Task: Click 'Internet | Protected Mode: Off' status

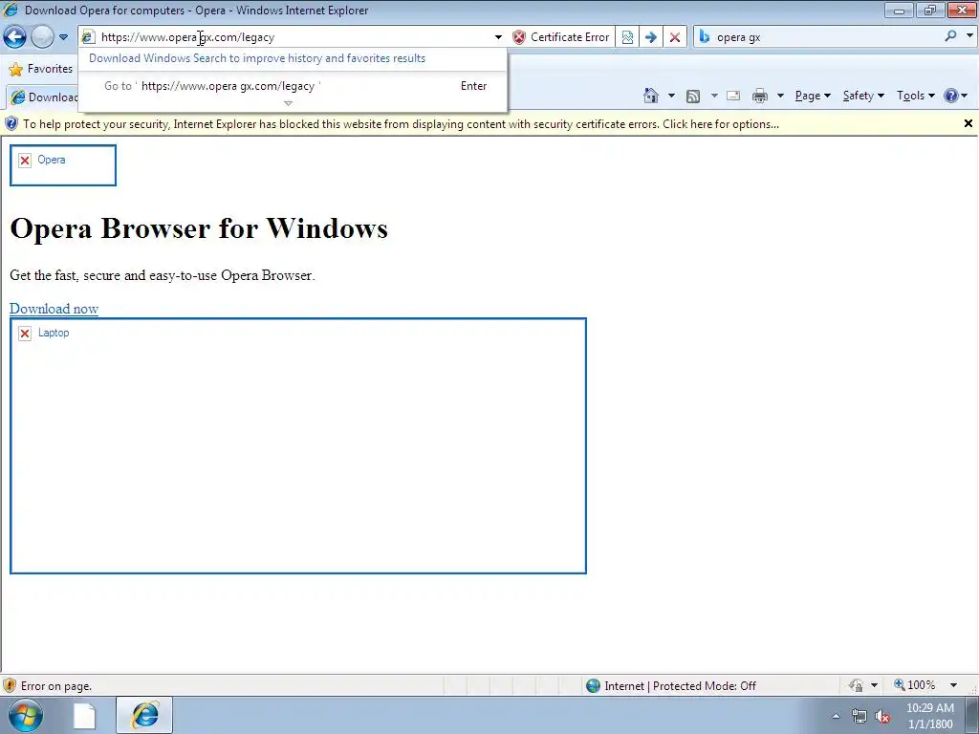Action: (x=680, y=686)
